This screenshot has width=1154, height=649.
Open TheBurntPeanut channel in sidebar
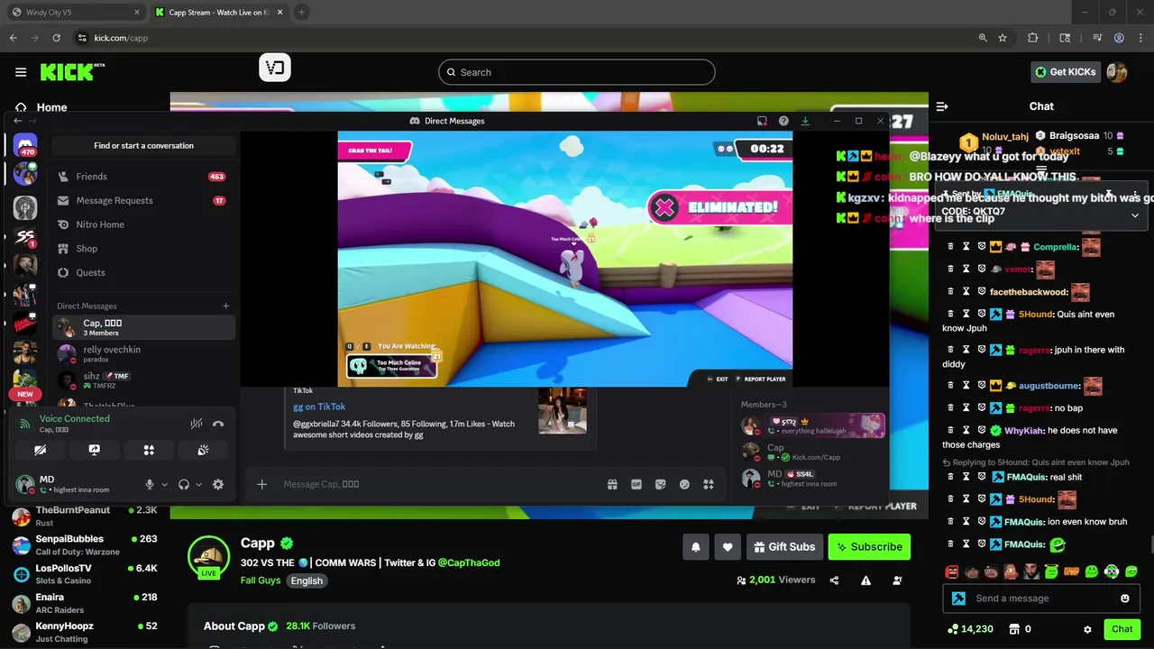coord(85,516)
